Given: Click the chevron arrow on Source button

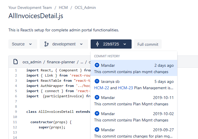Looking at the screenshot, I should (x=30, y=44).
